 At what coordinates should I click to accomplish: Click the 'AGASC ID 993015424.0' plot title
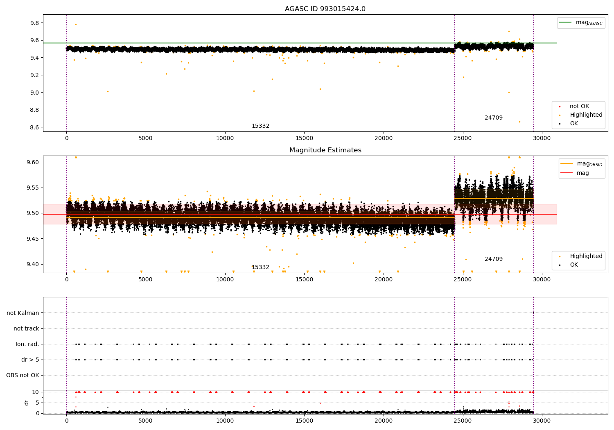point(325,9)
